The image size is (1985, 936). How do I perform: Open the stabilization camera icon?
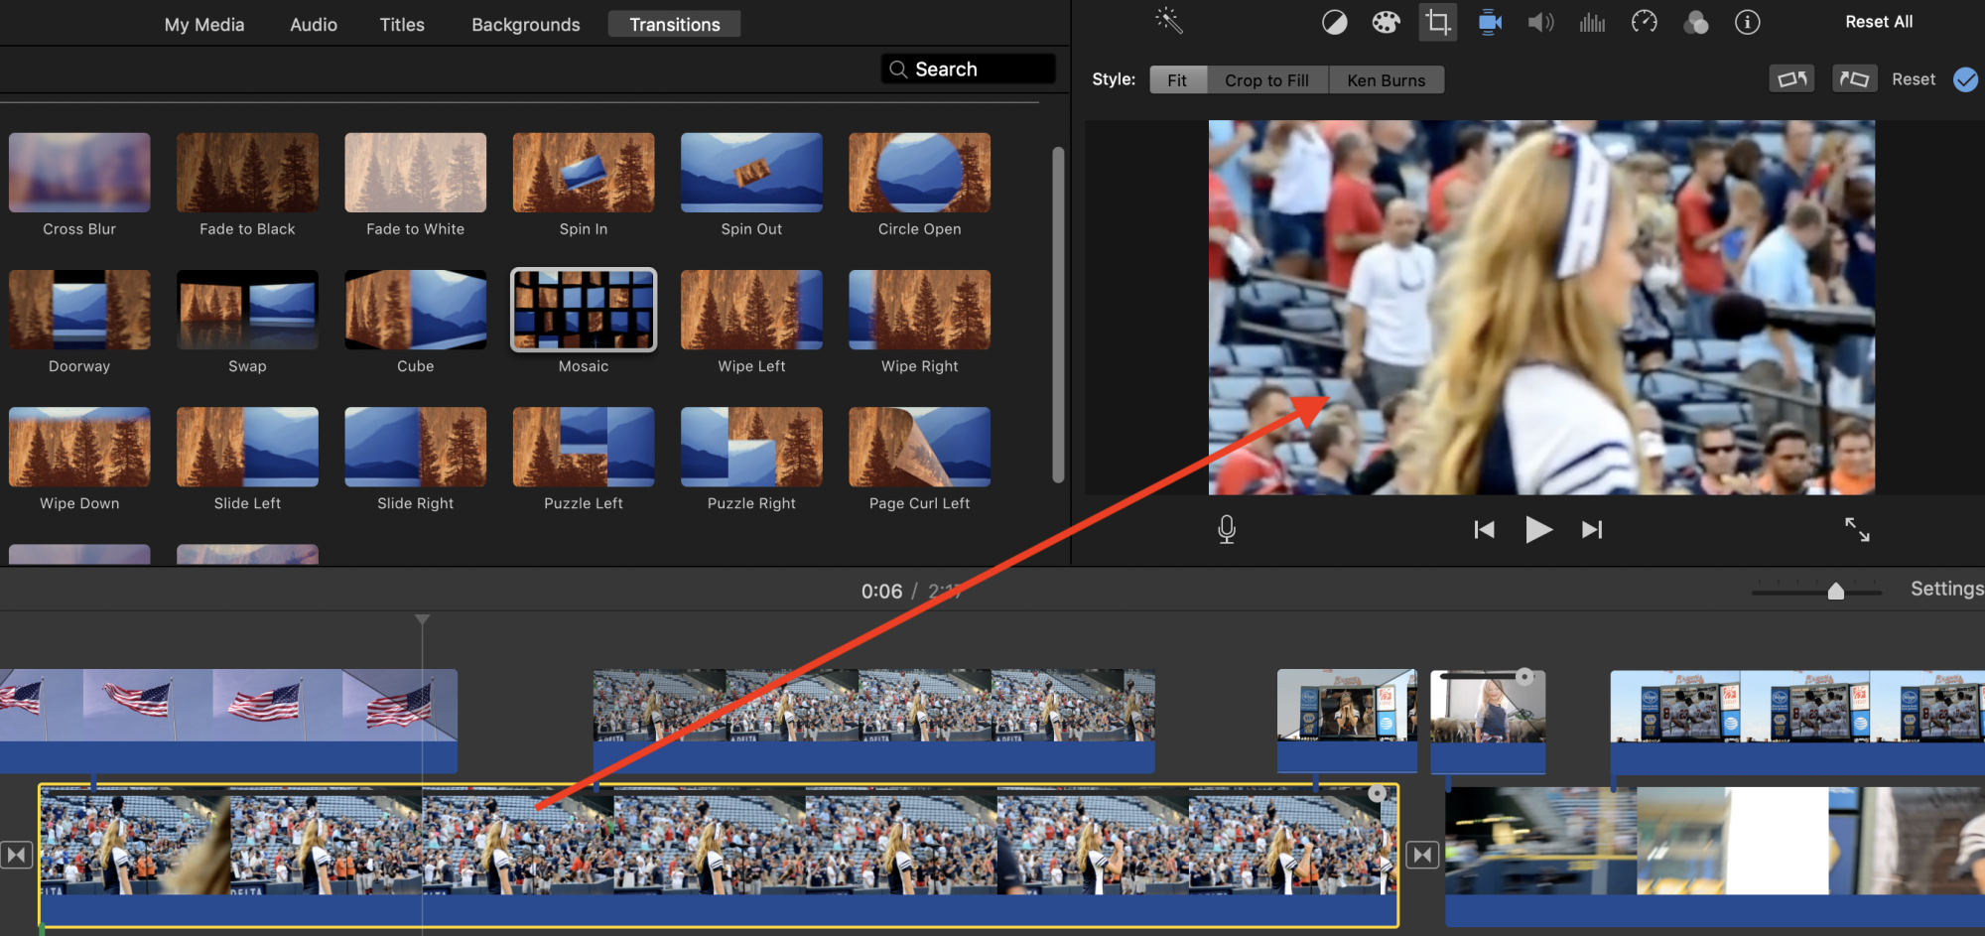point(1490,22)
